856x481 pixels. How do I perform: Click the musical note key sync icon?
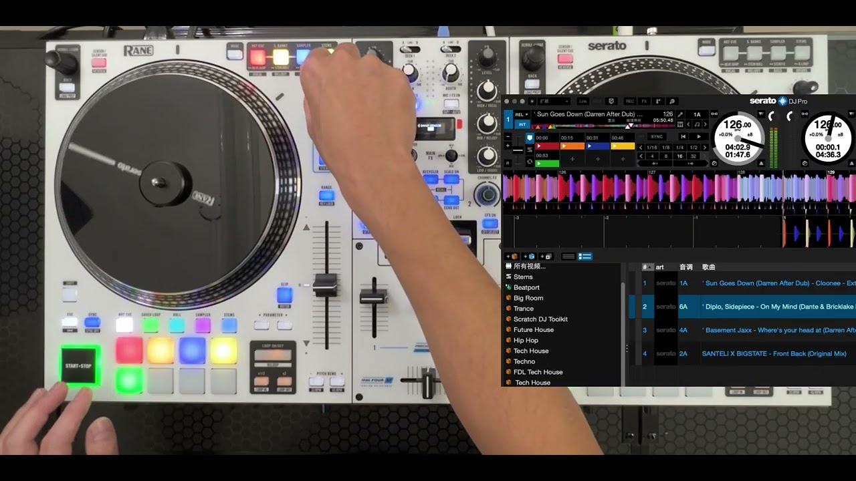697,124
